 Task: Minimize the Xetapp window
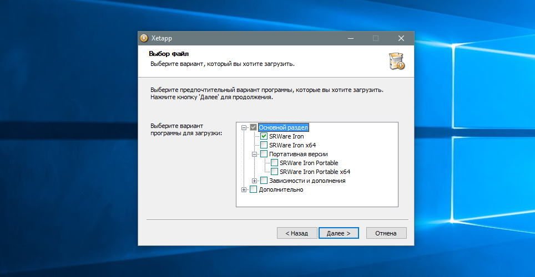click(350, 38)
